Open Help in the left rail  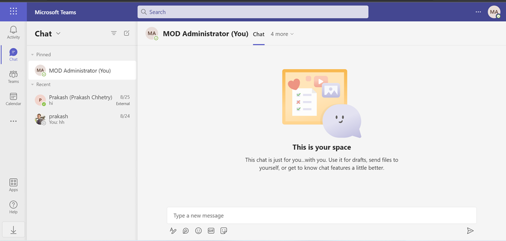(13, 207)
